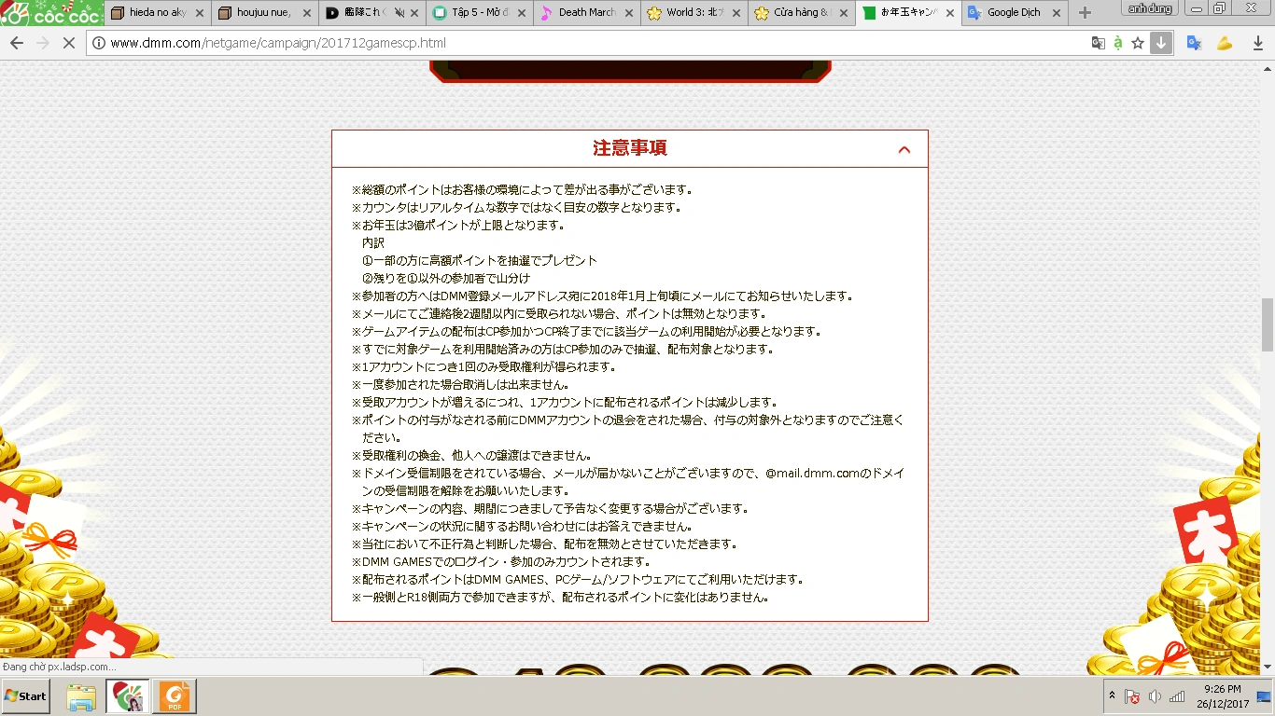
Task: Open the file explorer in taskbar
Action: (x=81, y=696)
